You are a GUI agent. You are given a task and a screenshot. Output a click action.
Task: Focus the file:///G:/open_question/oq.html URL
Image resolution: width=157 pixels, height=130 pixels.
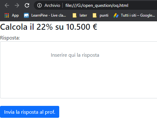click(x=97, y=5)
